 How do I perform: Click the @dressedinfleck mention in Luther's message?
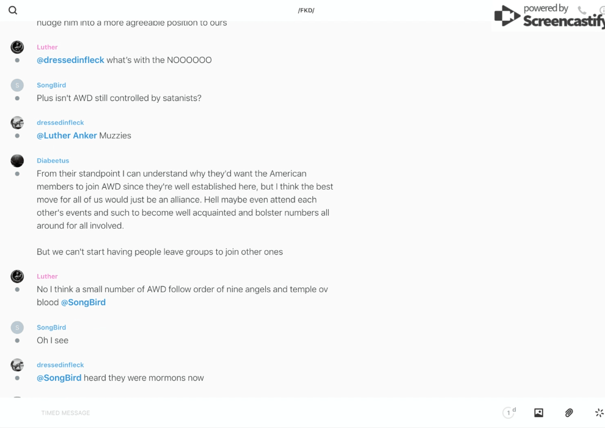click(70, 60)
